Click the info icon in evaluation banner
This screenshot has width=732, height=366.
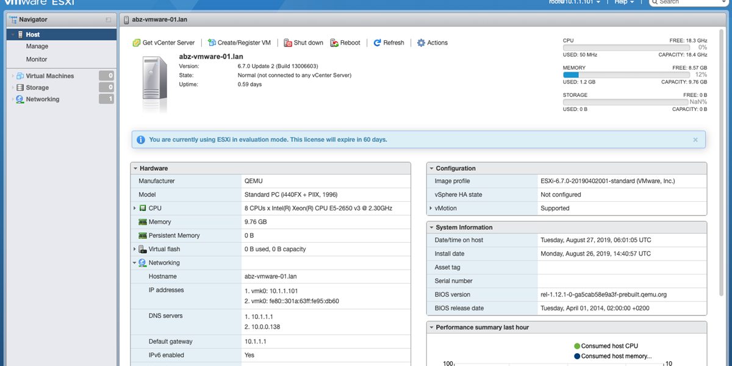click(x=141, y=140)
